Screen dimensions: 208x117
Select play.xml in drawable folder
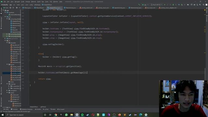point(14,58)
